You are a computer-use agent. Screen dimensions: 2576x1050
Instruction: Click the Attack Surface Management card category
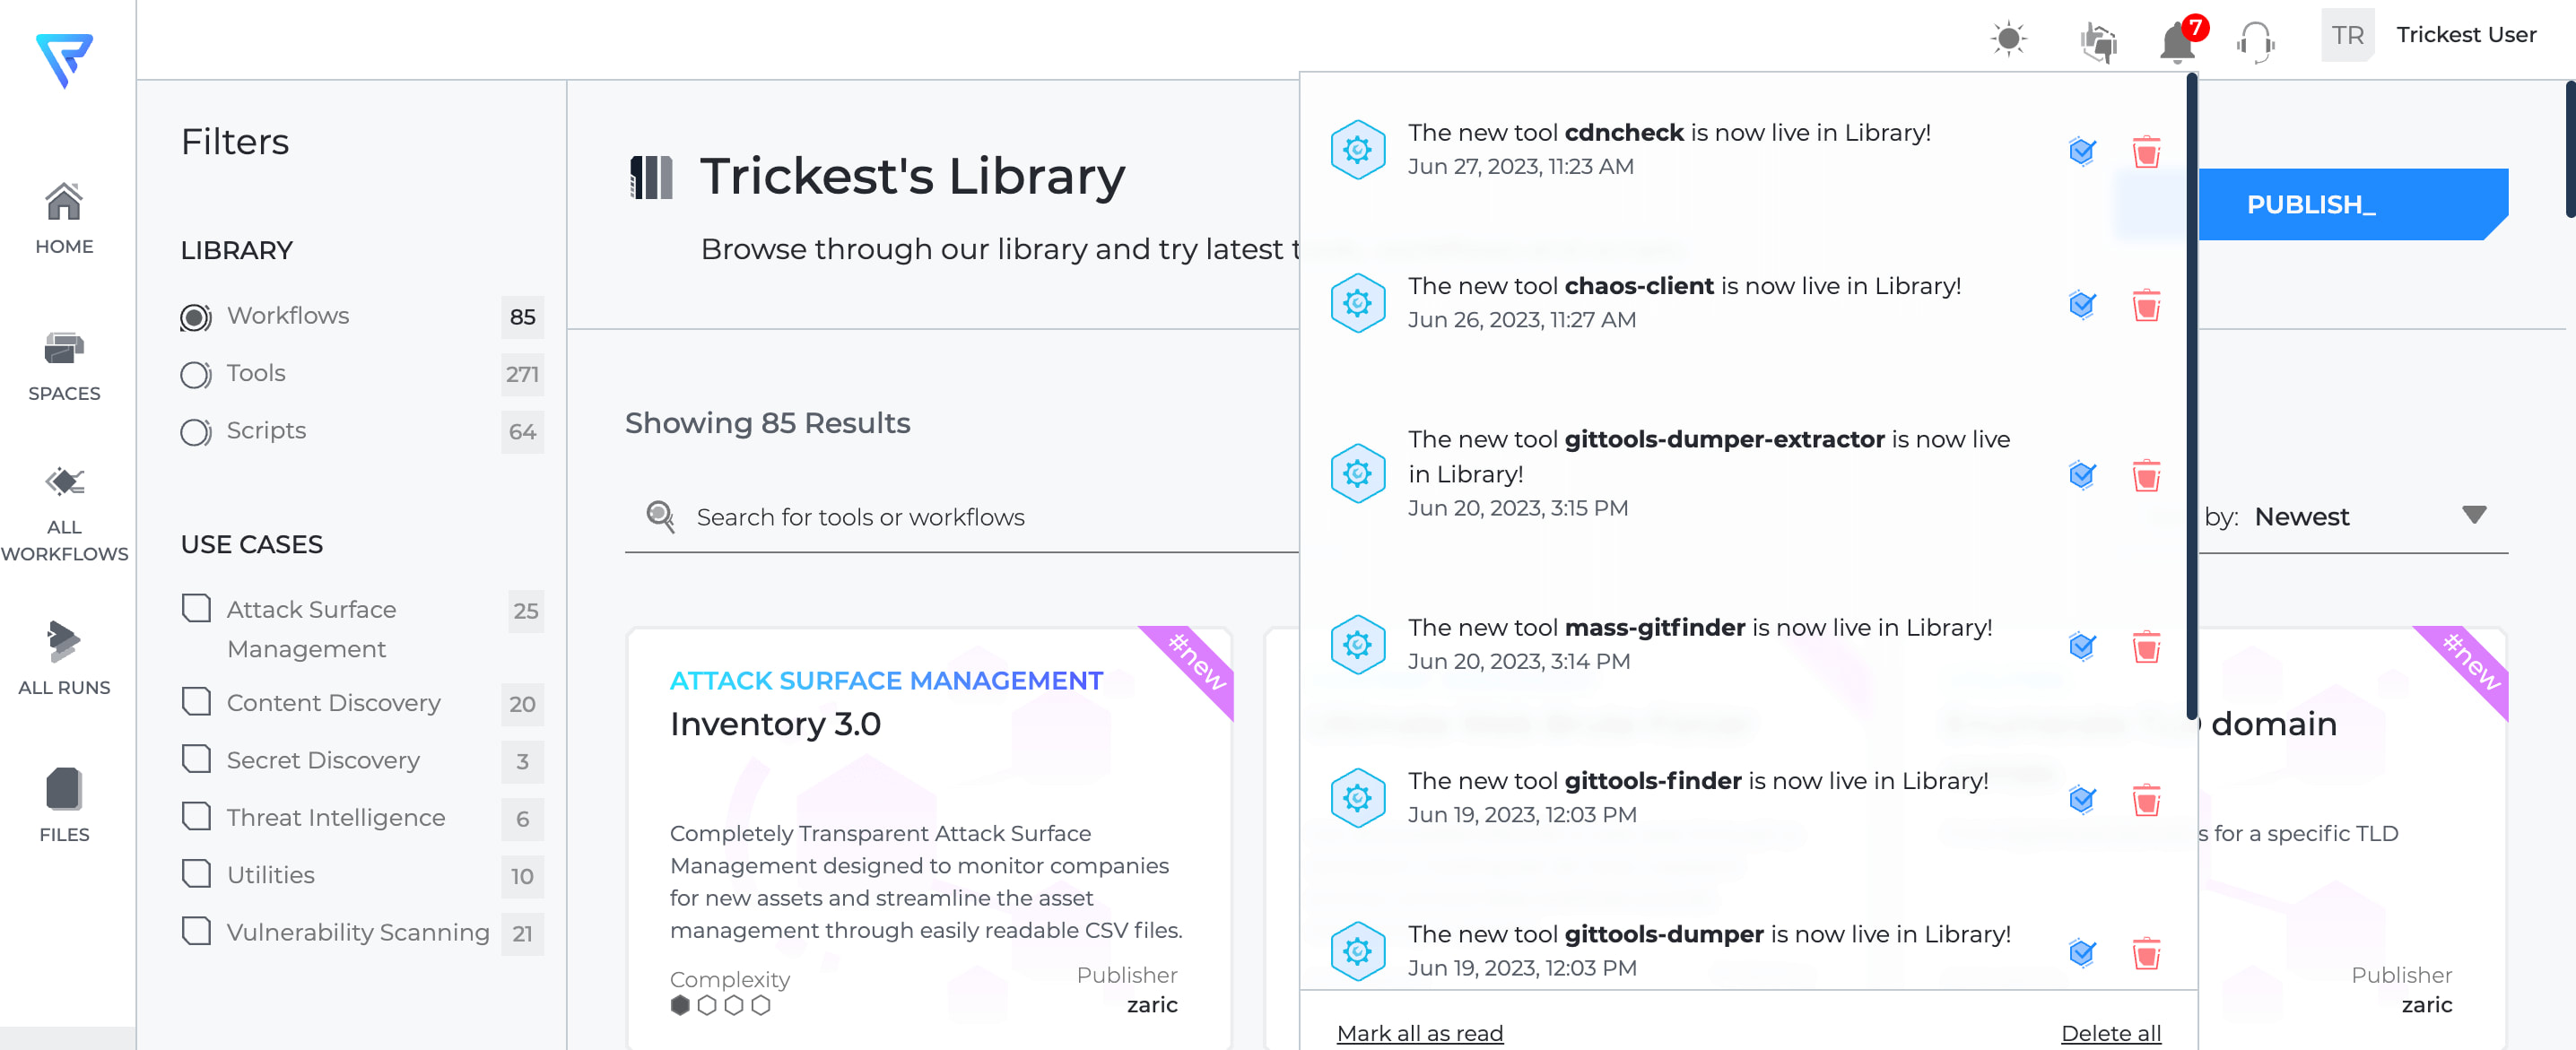pos(886,680)
